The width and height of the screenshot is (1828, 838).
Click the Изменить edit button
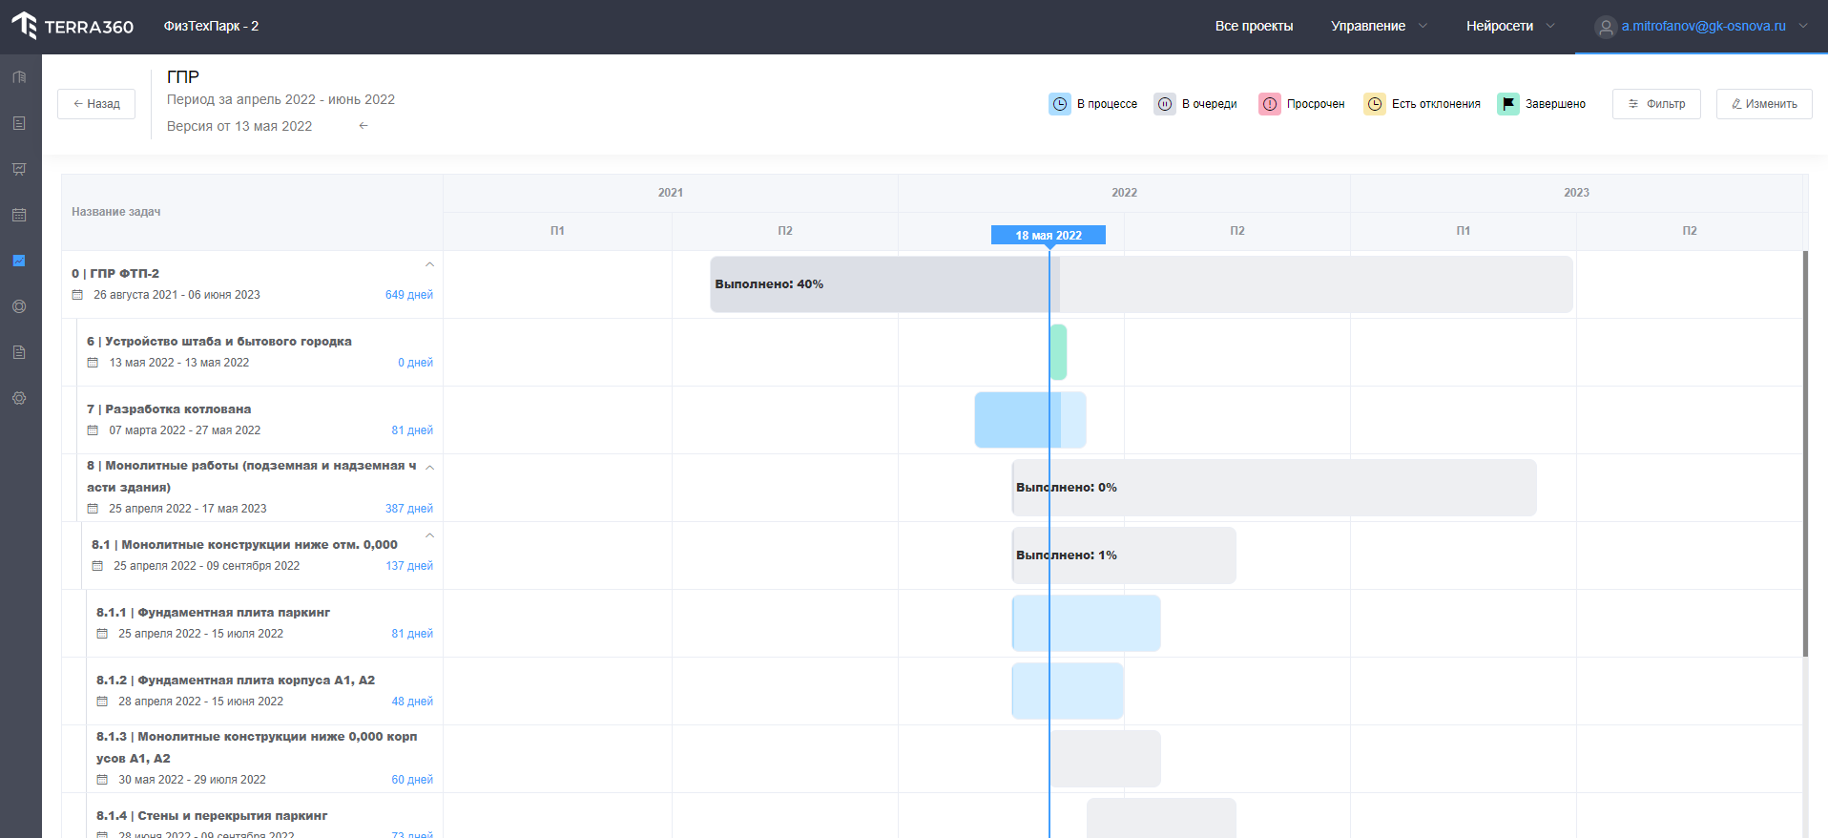click(x=1764, y=104)
